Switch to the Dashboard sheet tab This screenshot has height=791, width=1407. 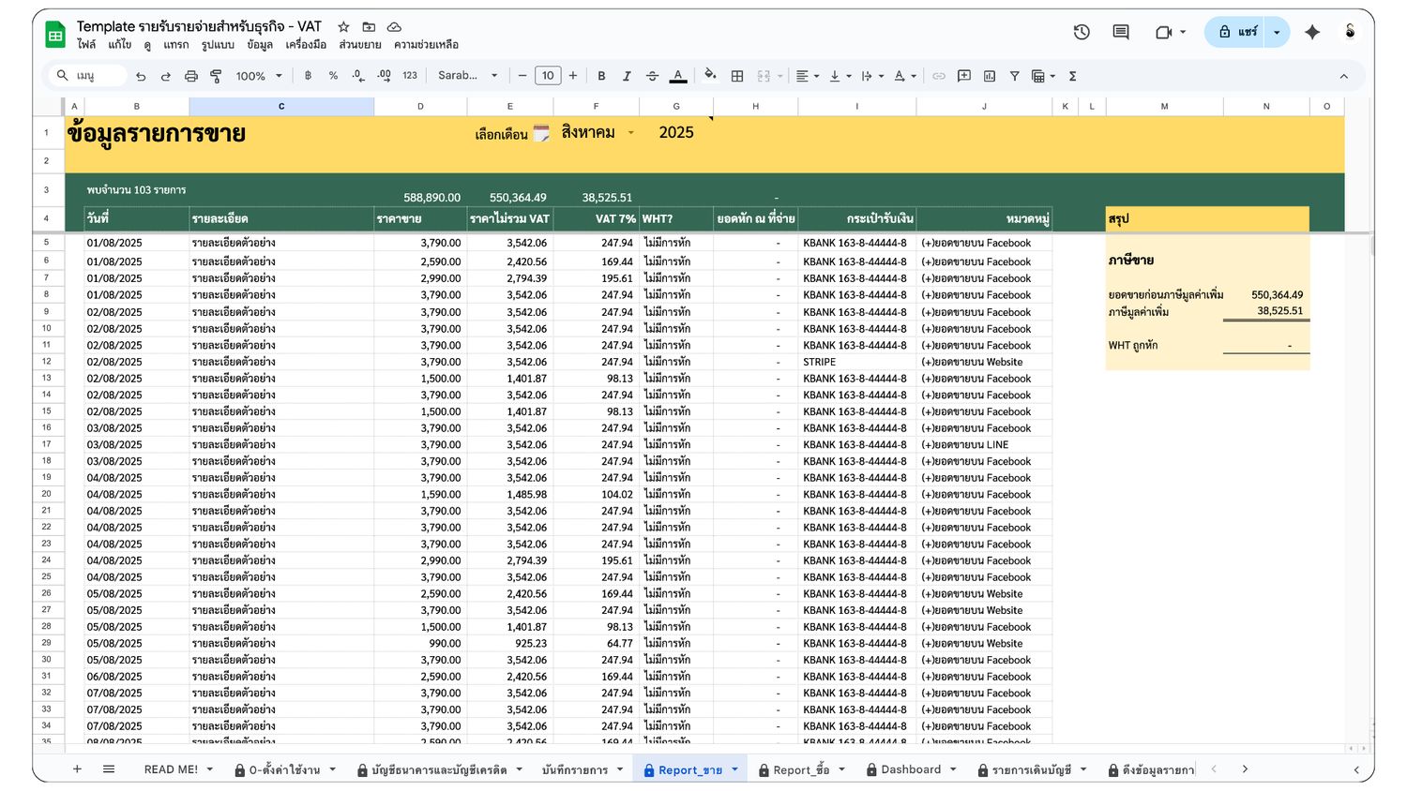pos(910,769)
